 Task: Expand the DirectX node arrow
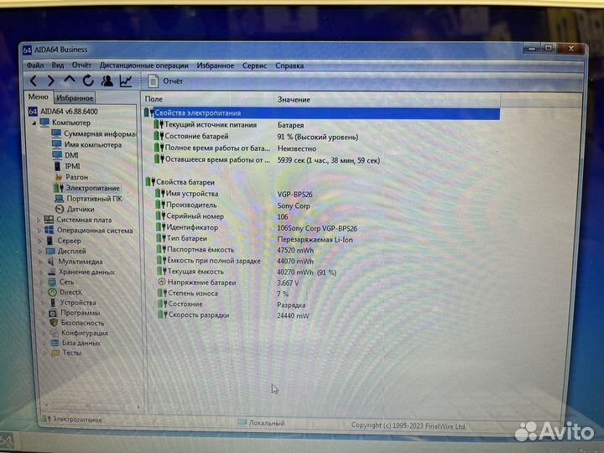pyautogui.click(x=43, y=293)
